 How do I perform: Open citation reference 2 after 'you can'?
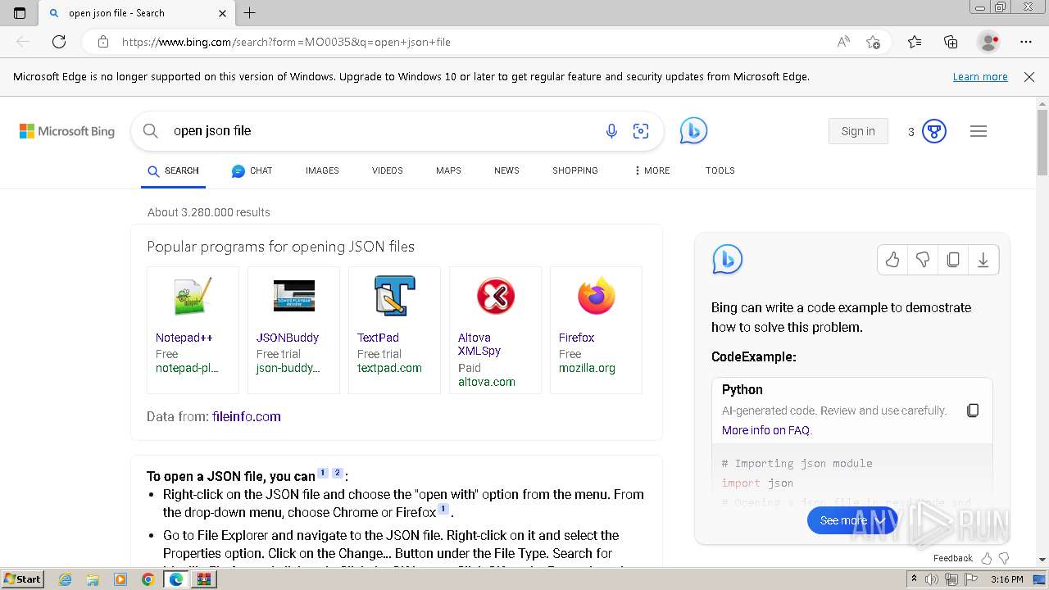337,473
